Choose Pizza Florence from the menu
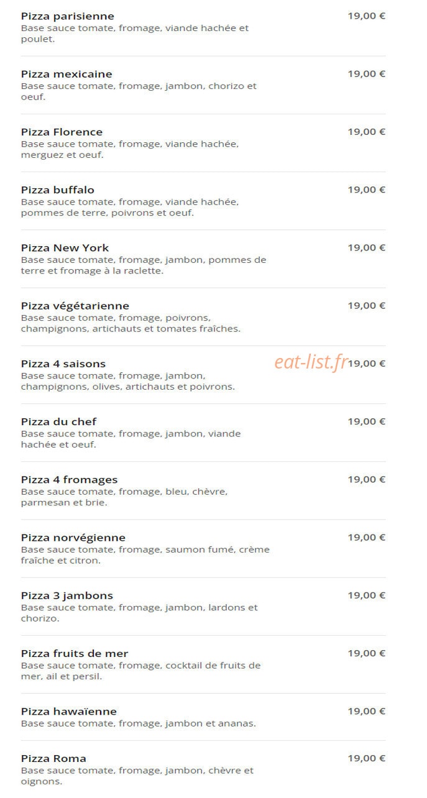This screenshot has height=798, width=427. 62,132
